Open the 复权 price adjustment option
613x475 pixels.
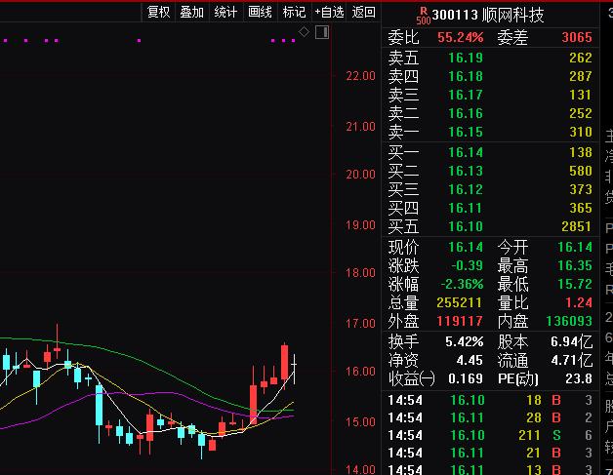pyautogui.click(x=158, y=12)
